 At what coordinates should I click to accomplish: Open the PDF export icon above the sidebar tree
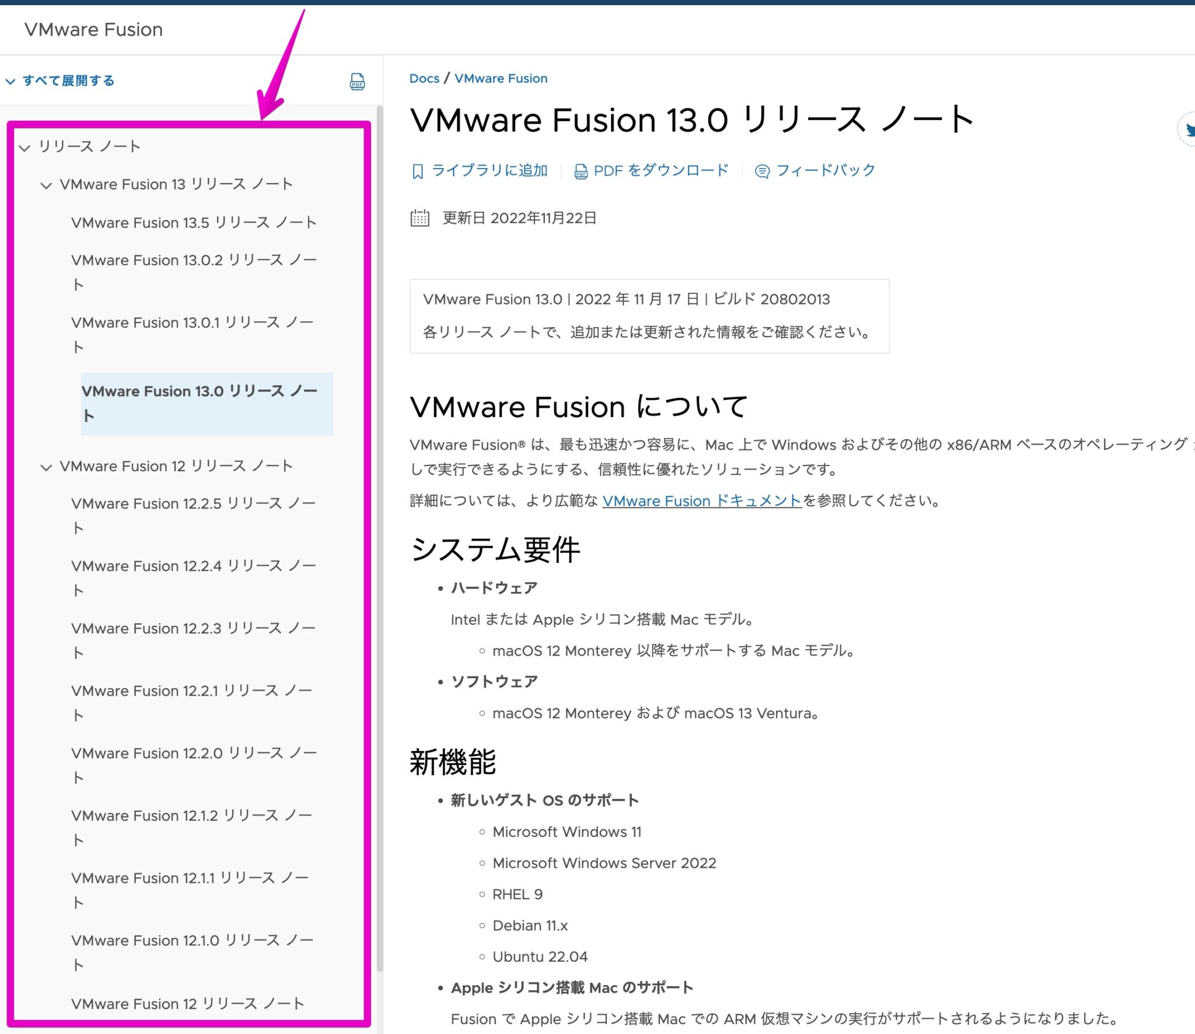point(357,82)
